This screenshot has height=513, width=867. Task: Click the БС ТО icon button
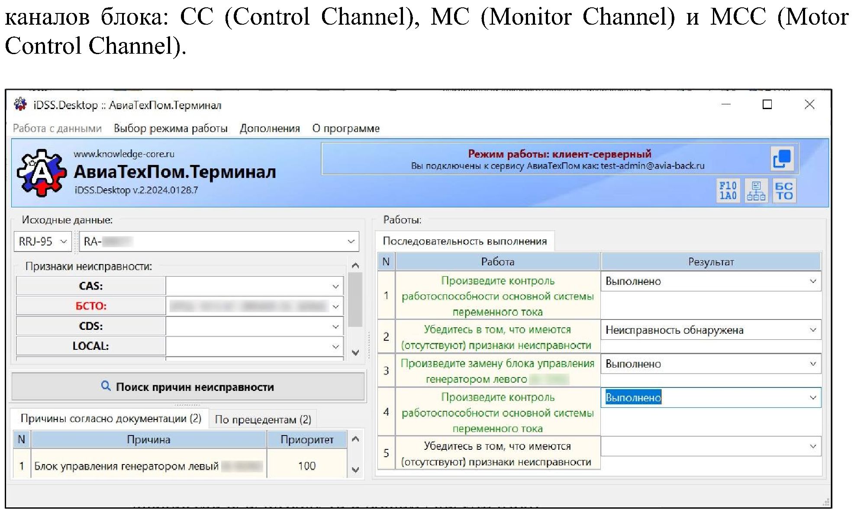point(784,190)
